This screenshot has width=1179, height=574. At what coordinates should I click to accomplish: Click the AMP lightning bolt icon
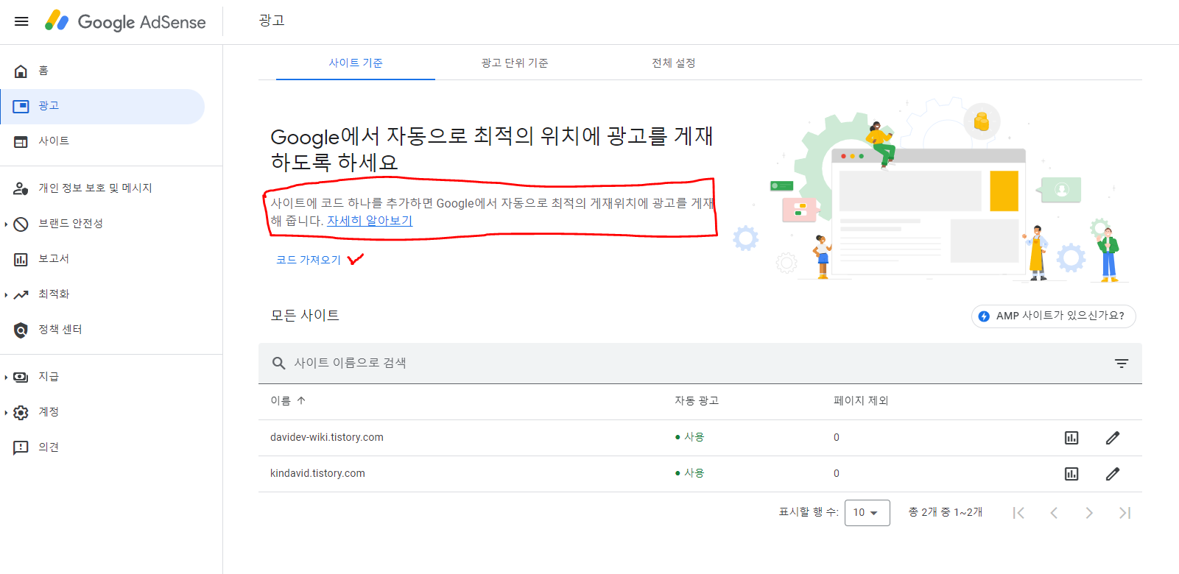click(x=984, y=316)
